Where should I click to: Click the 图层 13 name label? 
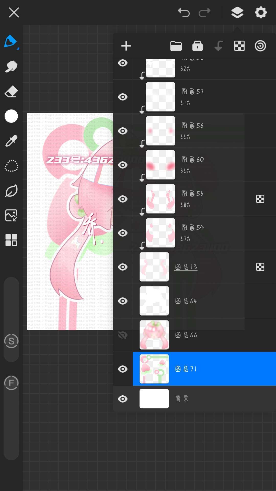click(x=186, y=267)
